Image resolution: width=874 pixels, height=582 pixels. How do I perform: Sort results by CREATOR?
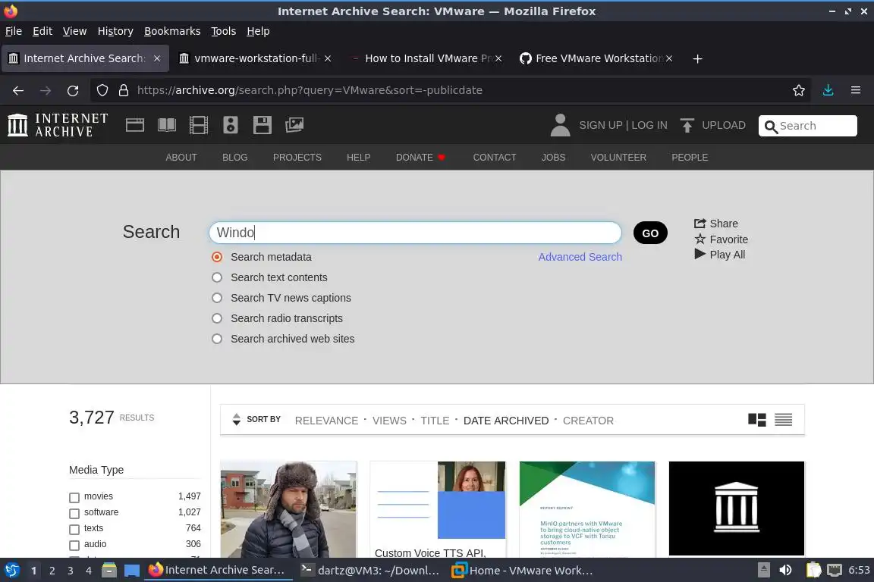point(588,421)
